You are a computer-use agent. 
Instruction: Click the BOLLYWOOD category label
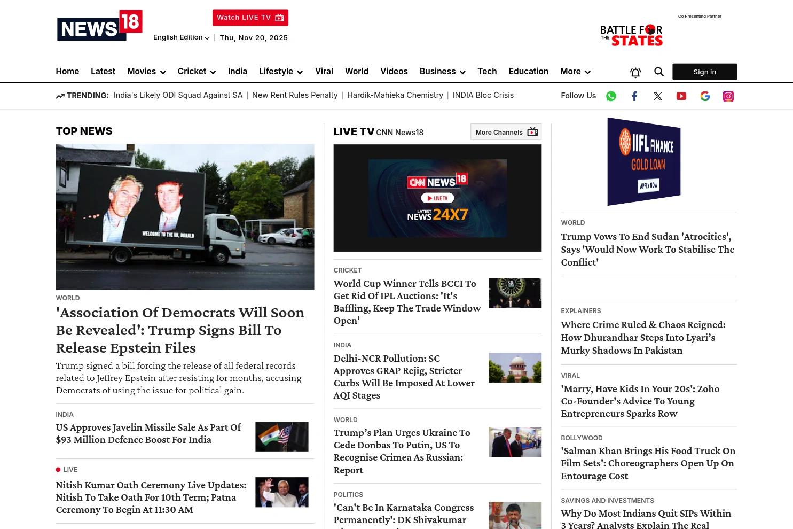coord(582,438)
